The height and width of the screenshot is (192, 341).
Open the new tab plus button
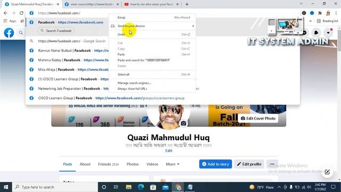187,4
